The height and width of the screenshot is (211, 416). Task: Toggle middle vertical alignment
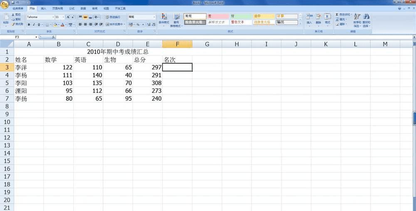[x=85, y=17]
